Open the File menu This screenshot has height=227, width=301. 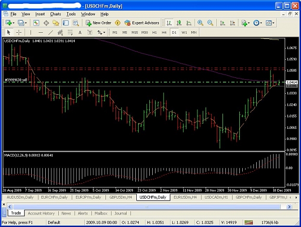pyautogui.click(x=13, y=14)
